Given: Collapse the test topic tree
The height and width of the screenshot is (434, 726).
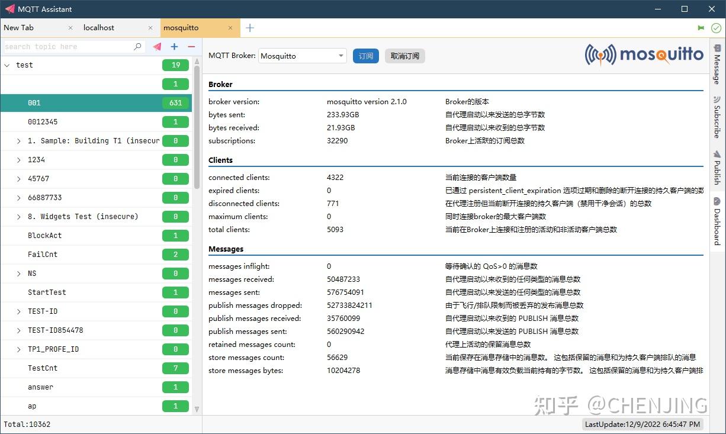Looking at the screenshot, I should click(x=7, y=65).
